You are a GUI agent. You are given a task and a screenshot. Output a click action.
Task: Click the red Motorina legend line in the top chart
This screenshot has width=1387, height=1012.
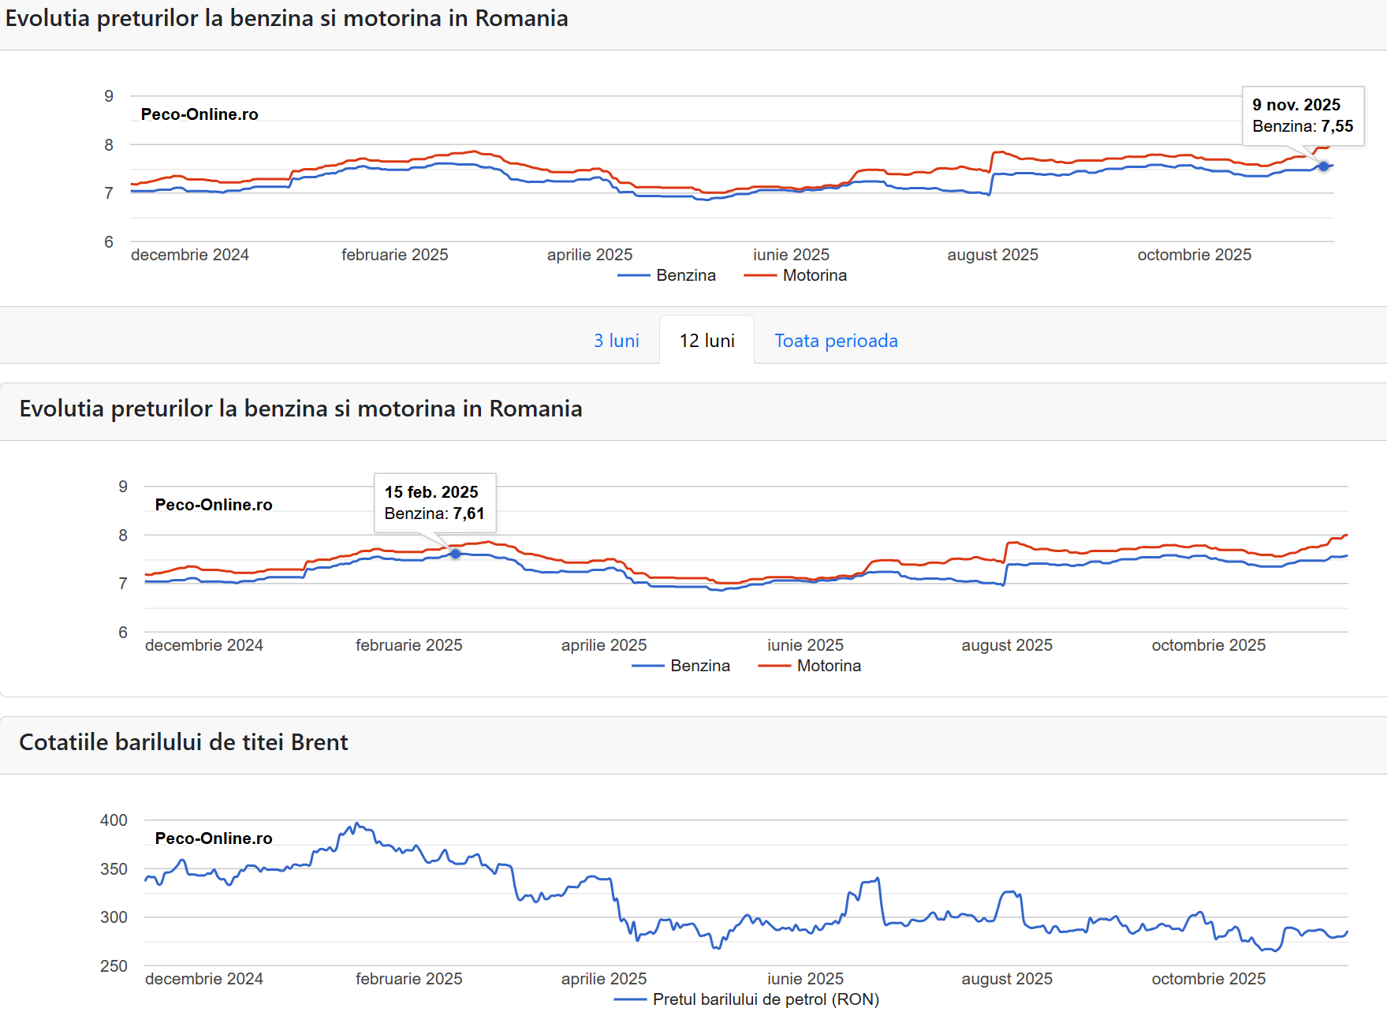[760, 275]
